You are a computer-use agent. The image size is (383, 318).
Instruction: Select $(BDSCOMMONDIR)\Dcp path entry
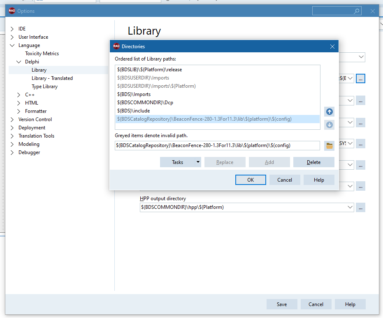coord(217,103)
